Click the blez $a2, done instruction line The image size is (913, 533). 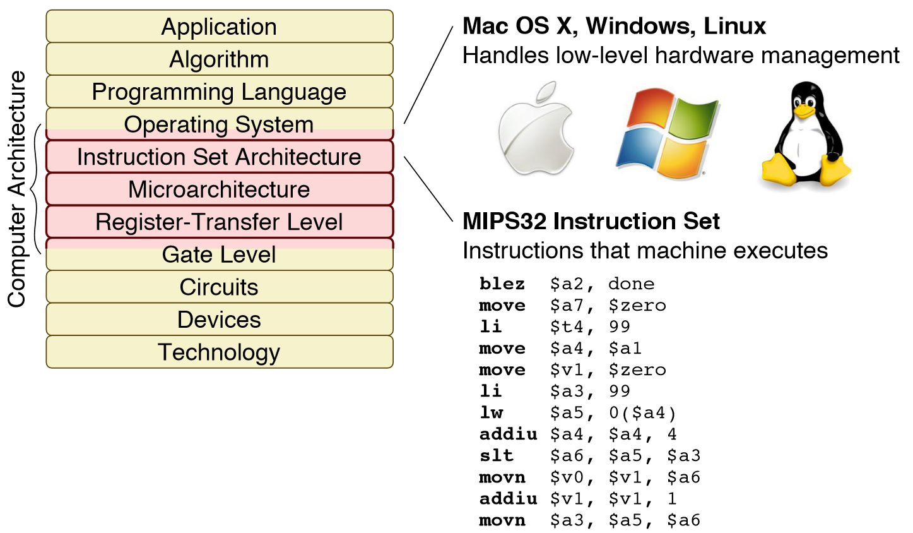click(567, 284)
